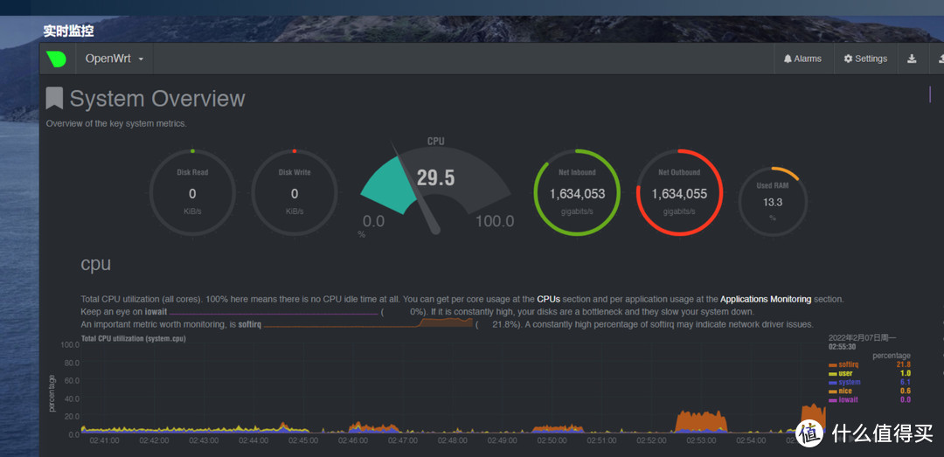This screenshot has height=457, width=944.
Task: Click the Net Outbound gauge
Action: (679, 193)
